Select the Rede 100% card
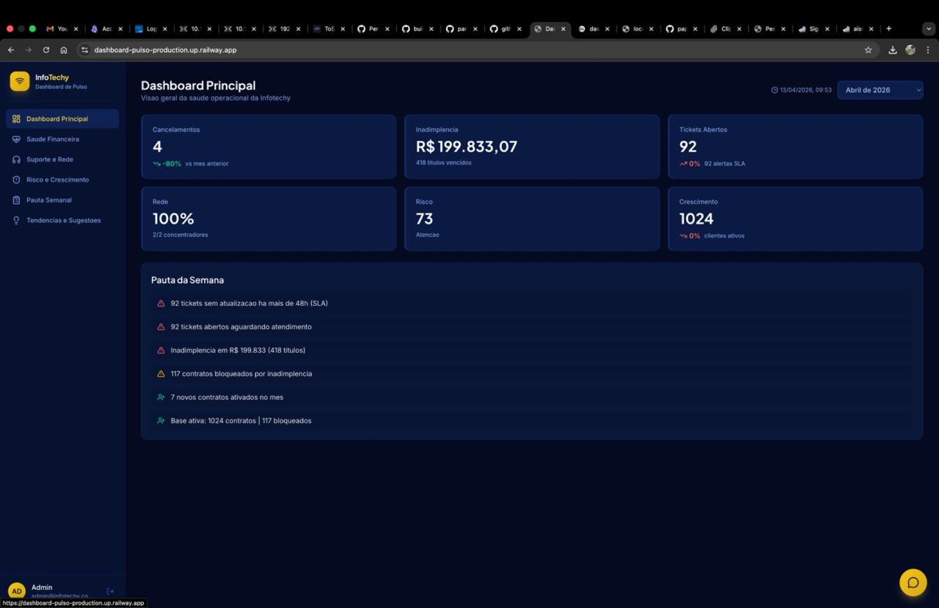 tap(269, 219)
